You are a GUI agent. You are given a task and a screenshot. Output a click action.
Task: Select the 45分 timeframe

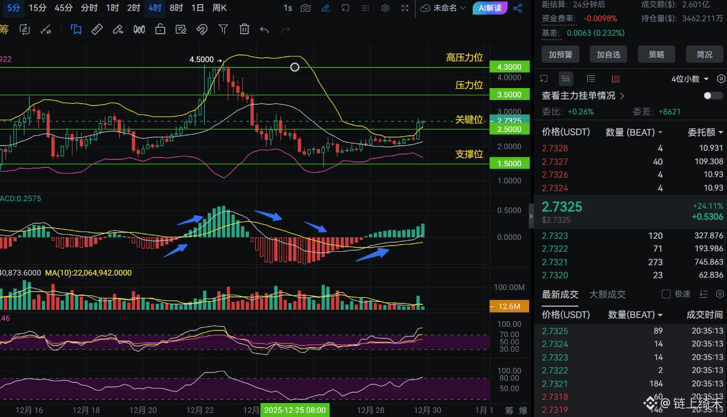point(64,8)
